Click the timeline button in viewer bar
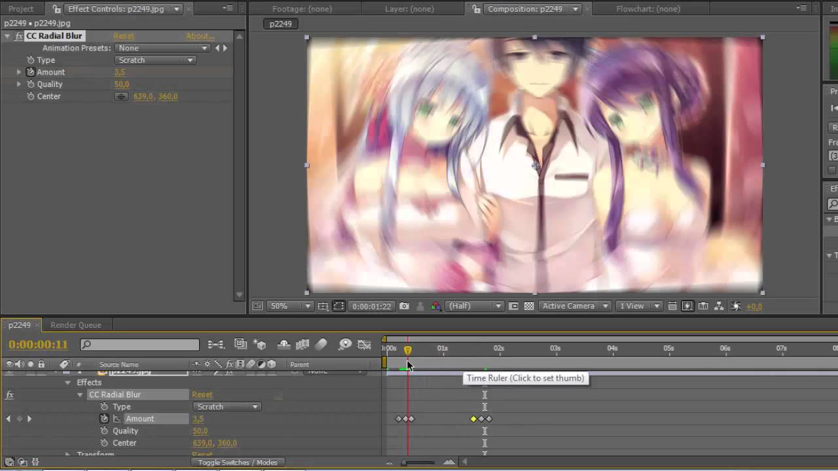 pyautogui.click(x=703, y=306)
